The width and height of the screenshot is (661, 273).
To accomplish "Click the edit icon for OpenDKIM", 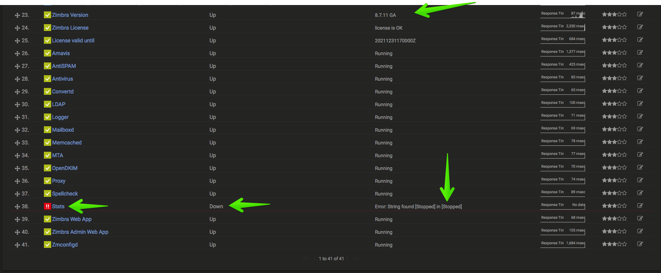I will coord(640,168).
